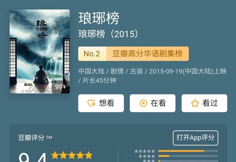Tap the four-star row icon in distribution

pyautogui.click(x=147, y=156)
